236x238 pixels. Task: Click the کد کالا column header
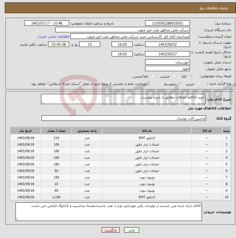coord(207,131)
